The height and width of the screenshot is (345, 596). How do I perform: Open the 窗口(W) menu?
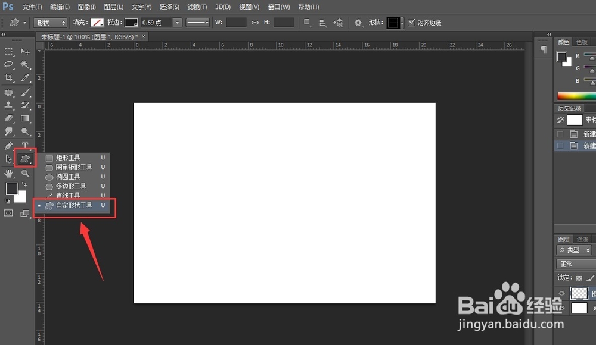278,7
